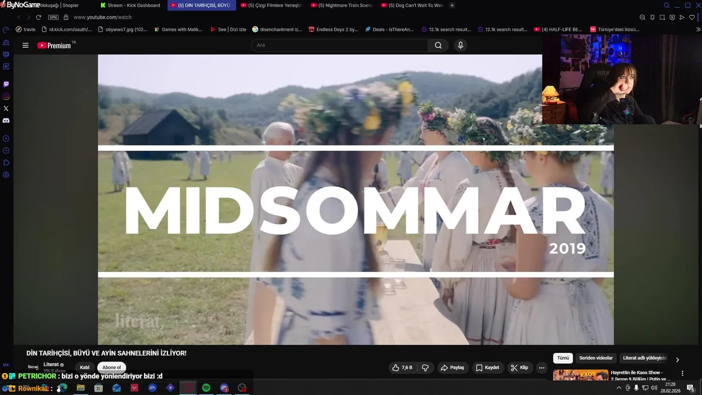The height and width of the screenshot is (395, 702).
Task: Open the sidebar settings gear icon
Action: pos(6,175)
